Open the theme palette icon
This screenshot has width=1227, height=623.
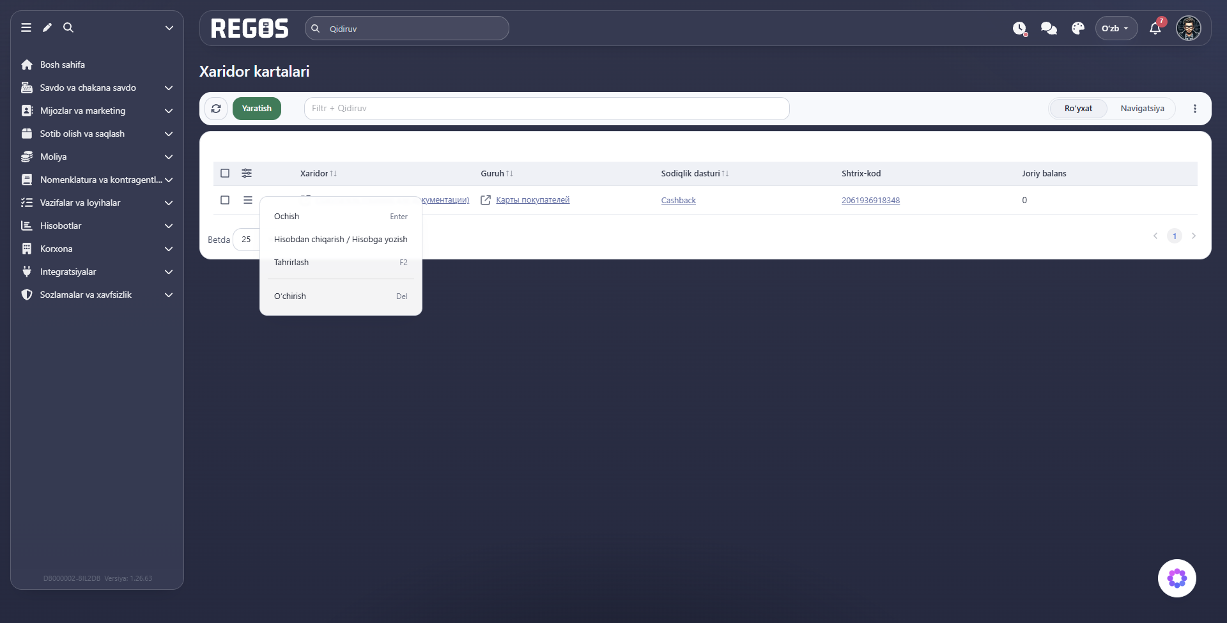pyautogui.click(x=1078, y=28)
